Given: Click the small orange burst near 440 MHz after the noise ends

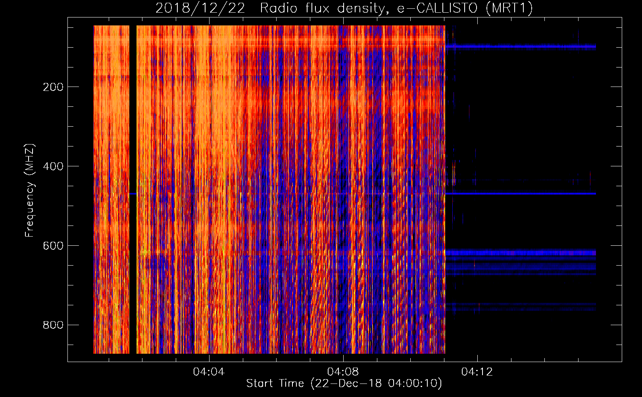Looking at the screenshot, I should tap(454, 175).
